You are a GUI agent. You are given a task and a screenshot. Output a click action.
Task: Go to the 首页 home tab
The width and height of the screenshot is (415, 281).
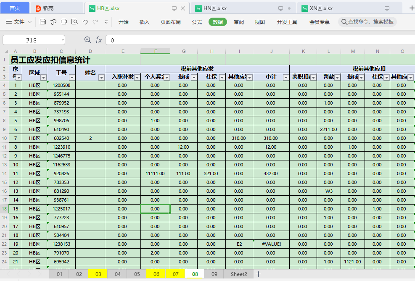click(15, 8)
